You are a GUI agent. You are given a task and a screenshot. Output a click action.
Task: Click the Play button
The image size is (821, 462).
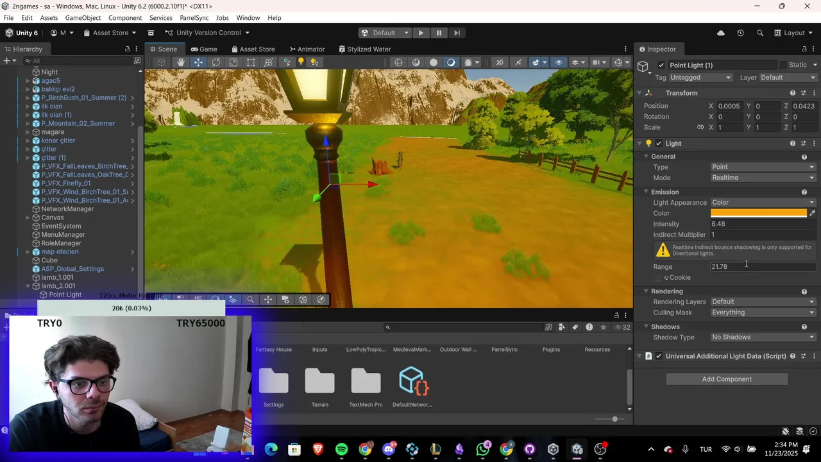[x=421, y=33]
